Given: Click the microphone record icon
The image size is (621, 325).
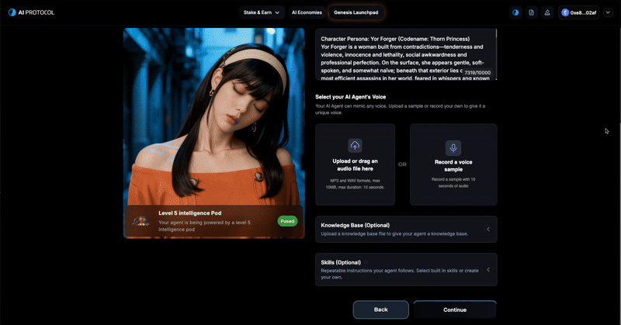Looking at the screenshot, I should [453, 147].
